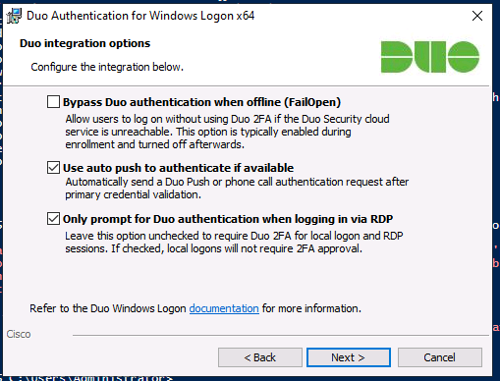Proceed with the Next button
This screenshot has width=500, height=381.
(x=349, y=357)
